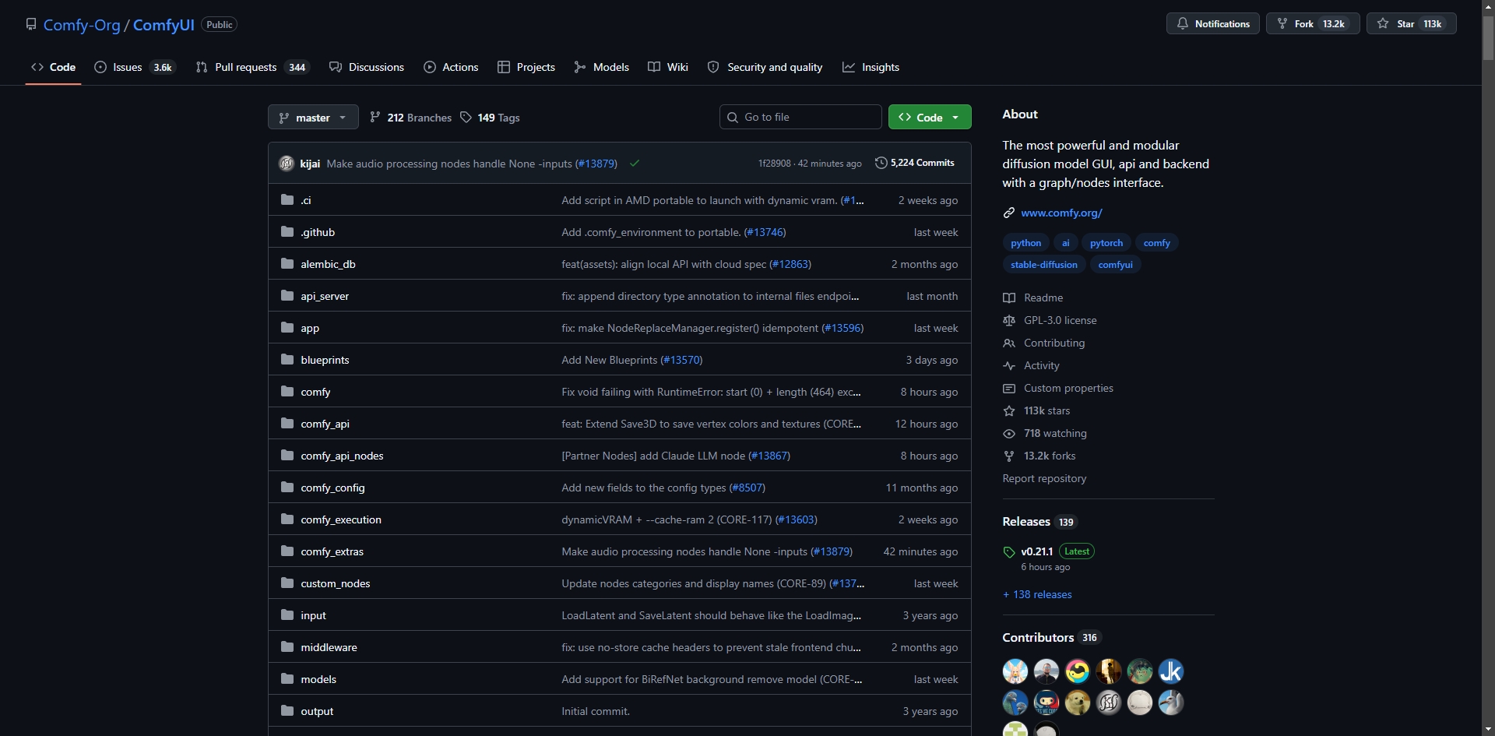Click the pytorch topic tag

tap(1106, 243)
